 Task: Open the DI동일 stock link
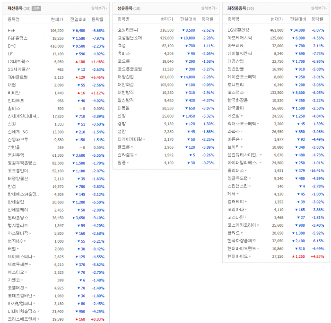(123, 108)
